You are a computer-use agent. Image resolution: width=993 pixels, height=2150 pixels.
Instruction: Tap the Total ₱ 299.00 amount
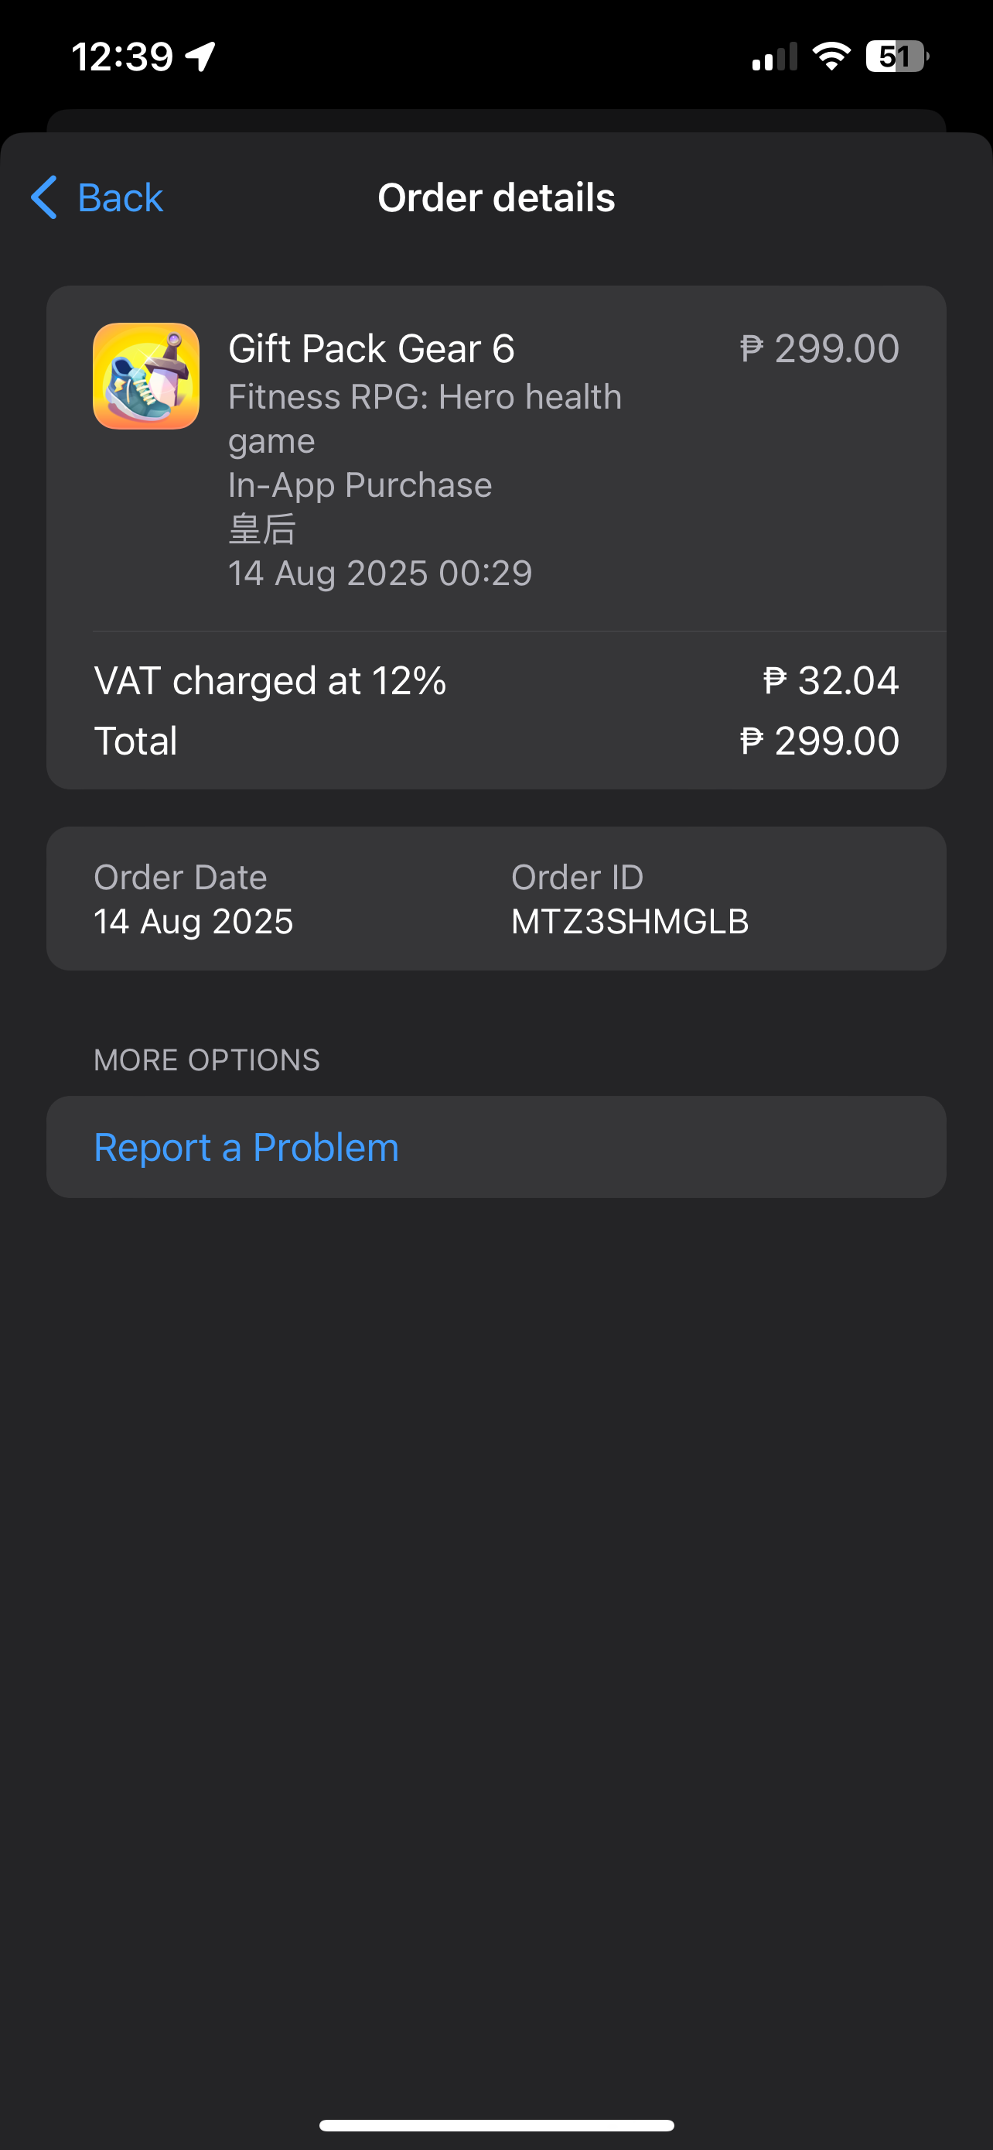coord(820,741)
